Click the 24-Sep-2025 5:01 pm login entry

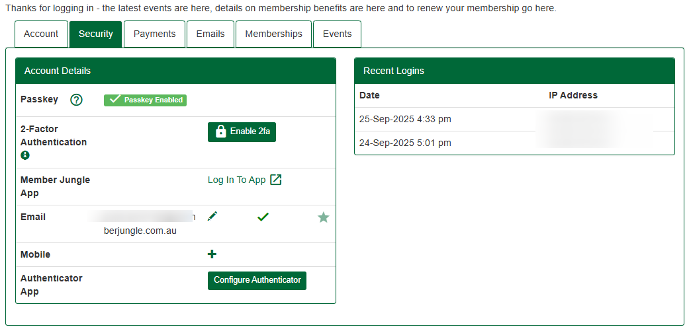click(x=405, y=143)
